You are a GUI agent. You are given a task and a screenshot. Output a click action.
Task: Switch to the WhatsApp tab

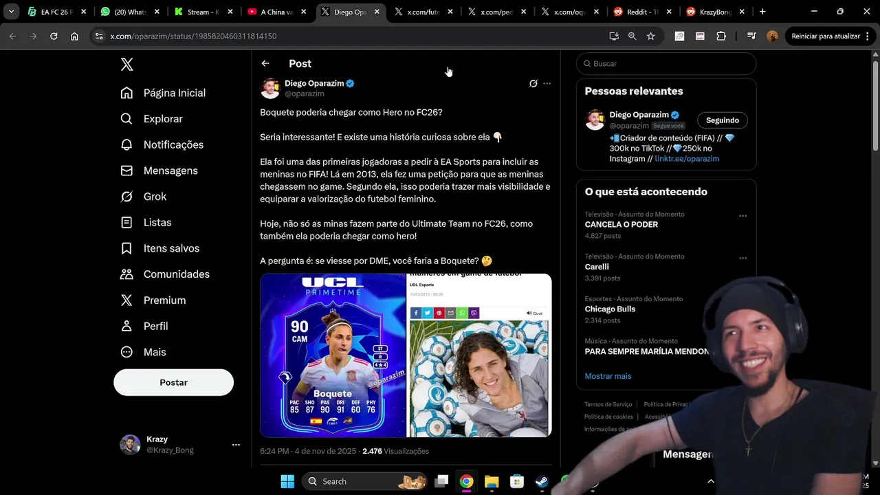(x=129, y=12)
